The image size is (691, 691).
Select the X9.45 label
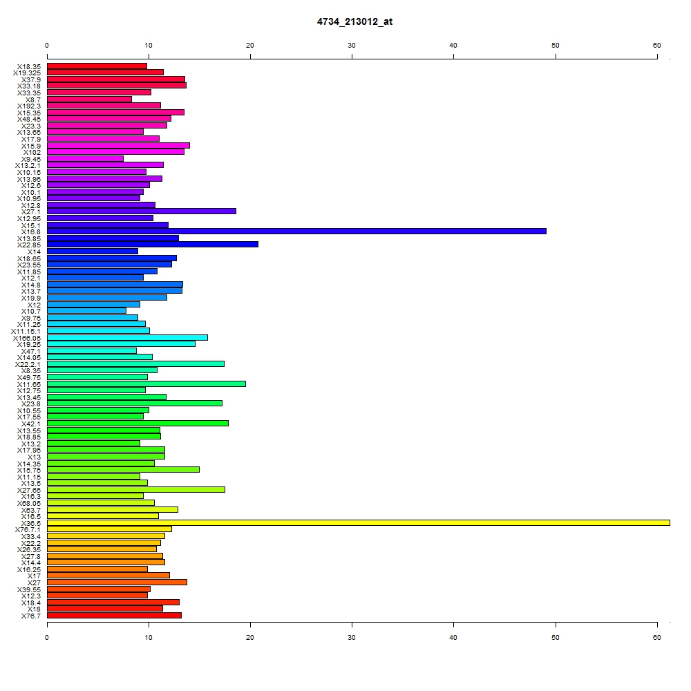tap(31, 159)
